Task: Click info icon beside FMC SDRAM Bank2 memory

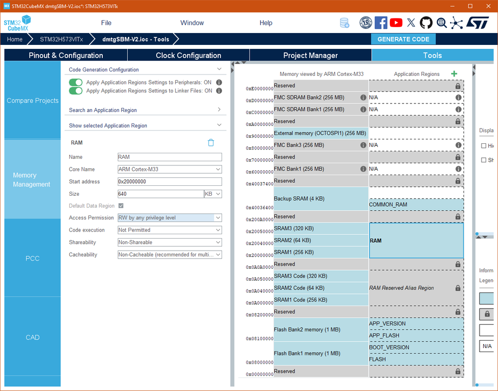Action: click(363, 97)
